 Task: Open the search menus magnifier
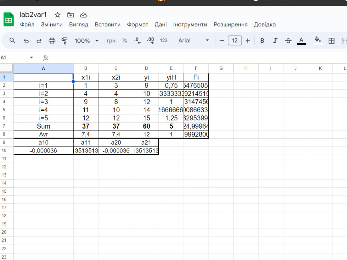tap(12, 41)
